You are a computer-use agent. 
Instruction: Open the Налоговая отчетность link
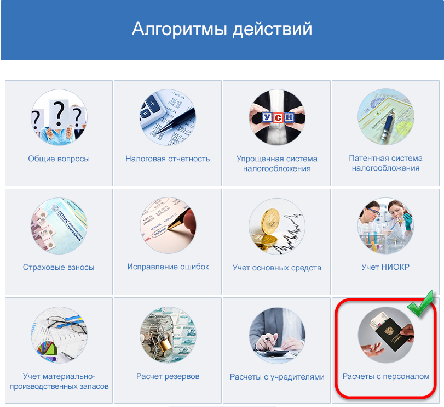coord(168,159)
